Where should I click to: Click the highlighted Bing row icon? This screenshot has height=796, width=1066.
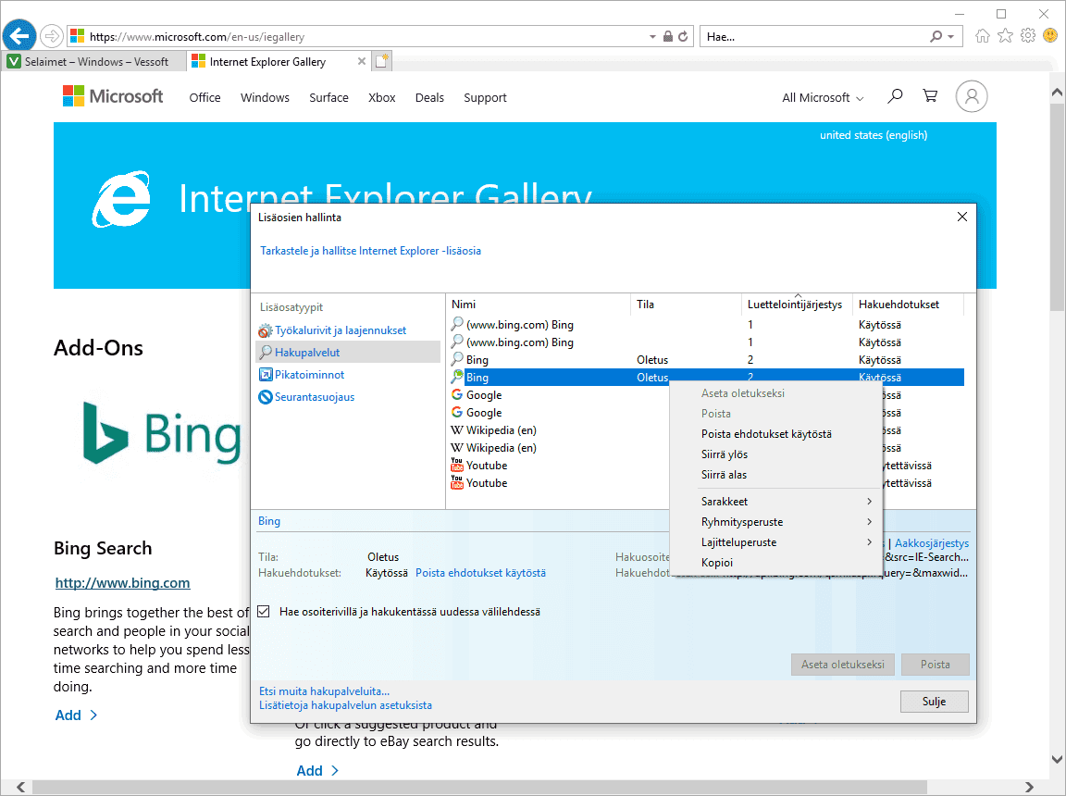457,378
